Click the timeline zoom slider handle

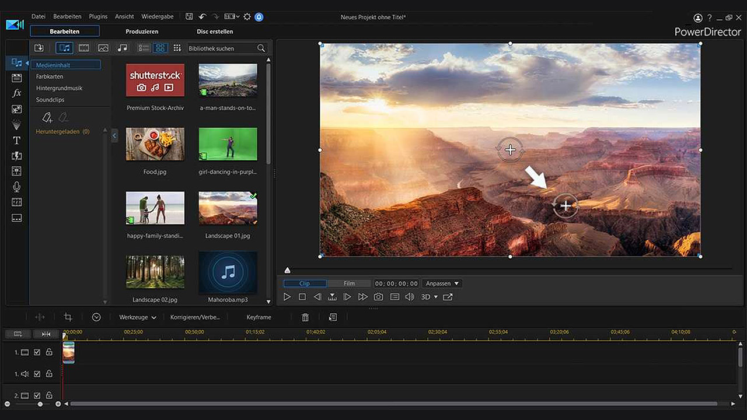pos(40,404)
